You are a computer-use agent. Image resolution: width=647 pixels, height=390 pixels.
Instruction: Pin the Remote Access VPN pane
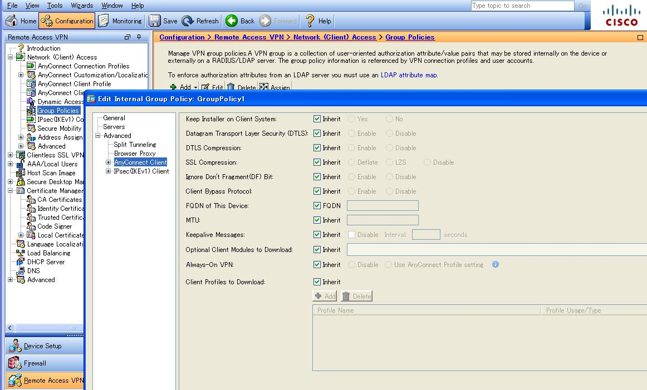pyautogui.click(x=139, y=37)
